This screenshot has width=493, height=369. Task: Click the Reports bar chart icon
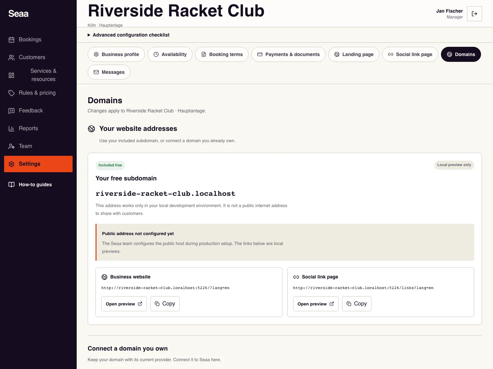pyautogui.click(x=11, y=128)
